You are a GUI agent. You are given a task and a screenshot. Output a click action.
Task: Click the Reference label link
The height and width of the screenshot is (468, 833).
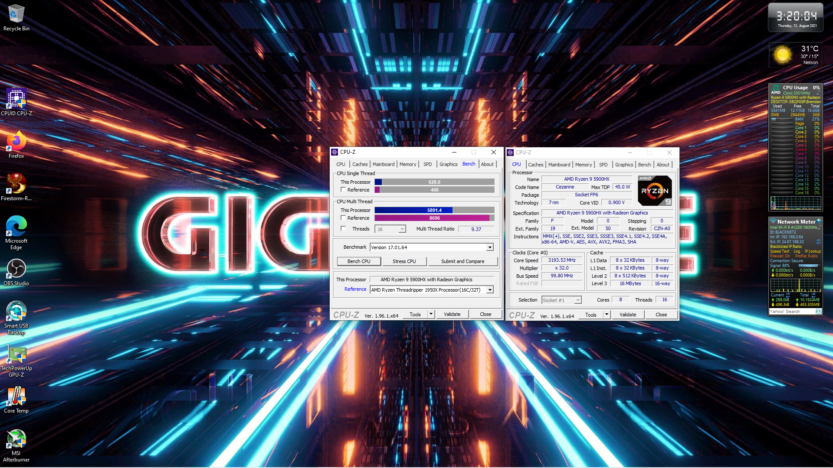coord(355,289)
